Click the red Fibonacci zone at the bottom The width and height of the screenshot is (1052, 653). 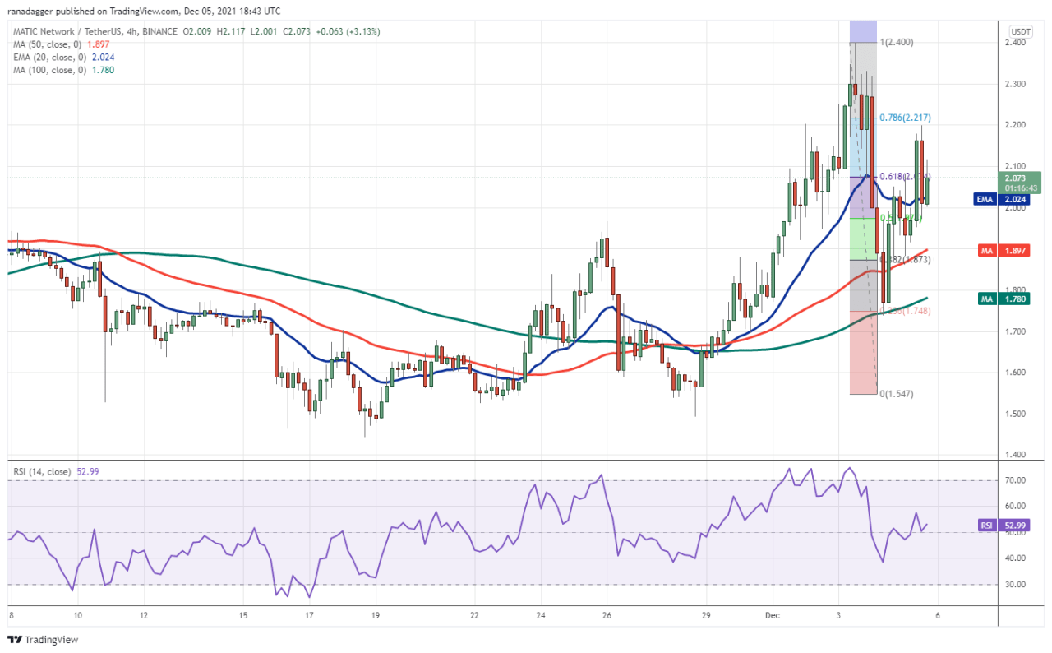tap(863, 354)
